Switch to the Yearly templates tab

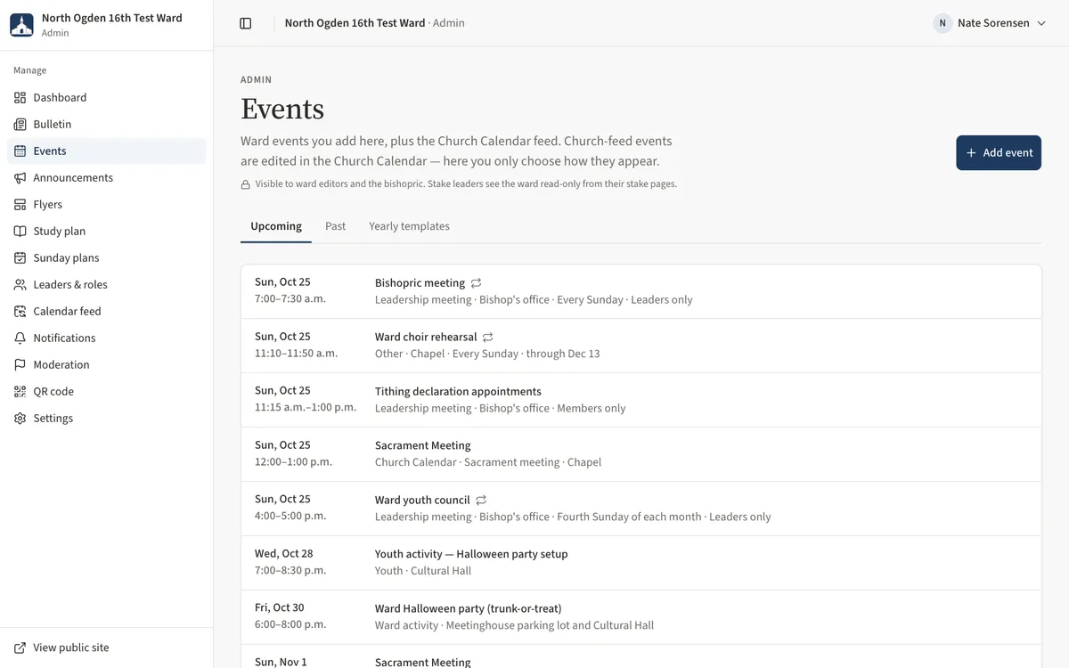pos(409,226)
